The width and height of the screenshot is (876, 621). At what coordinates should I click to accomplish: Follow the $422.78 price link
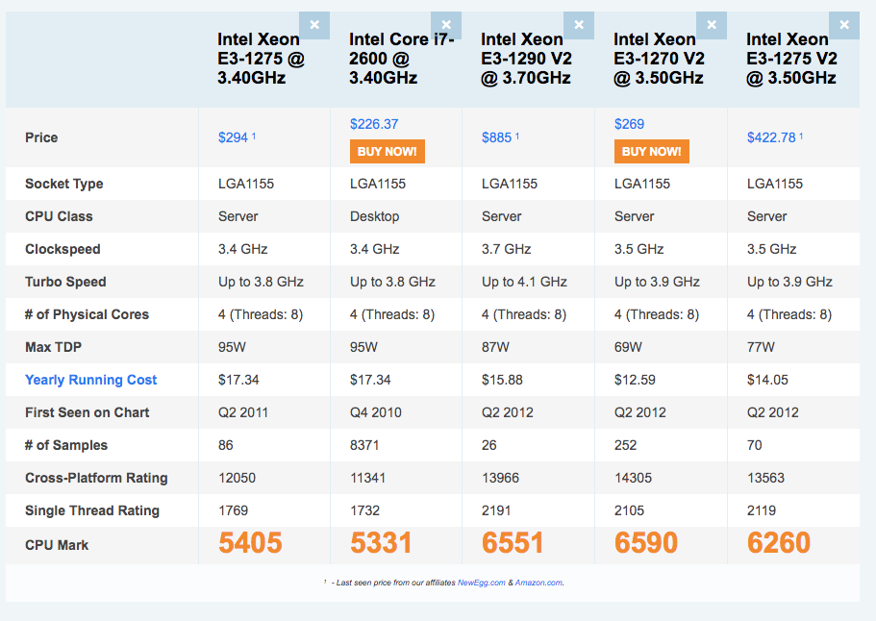pyautogui.click(x=771, y=137)
